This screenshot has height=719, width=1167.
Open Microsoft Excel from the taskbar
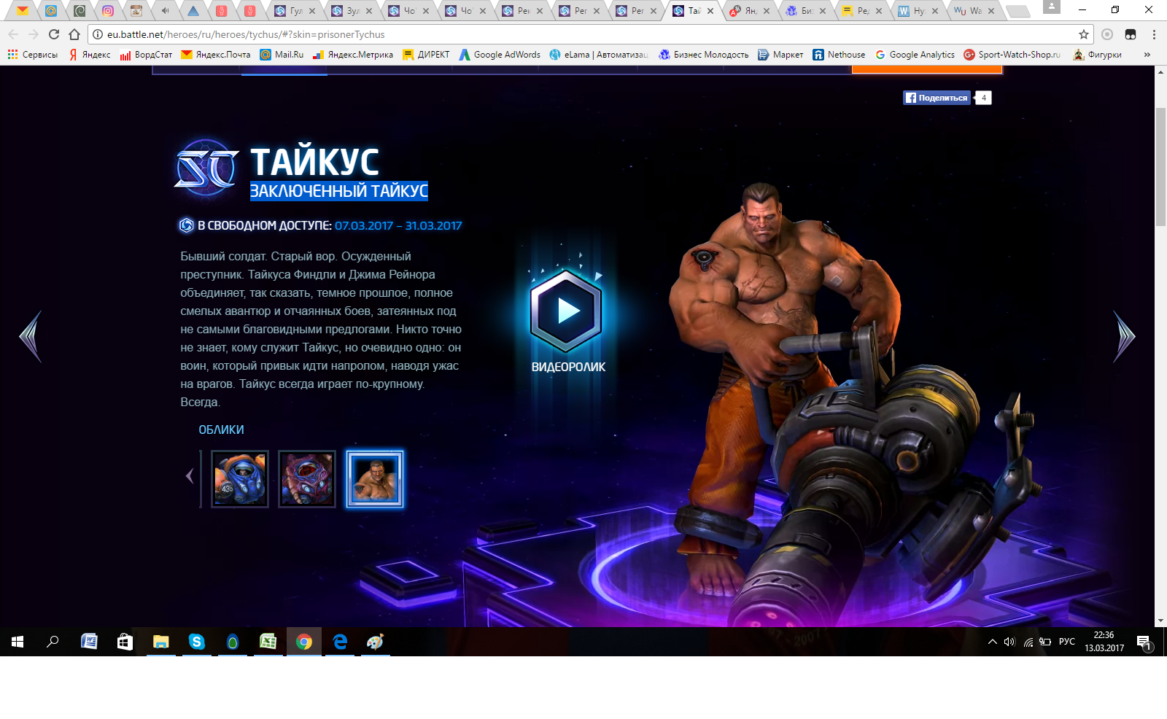268,642
